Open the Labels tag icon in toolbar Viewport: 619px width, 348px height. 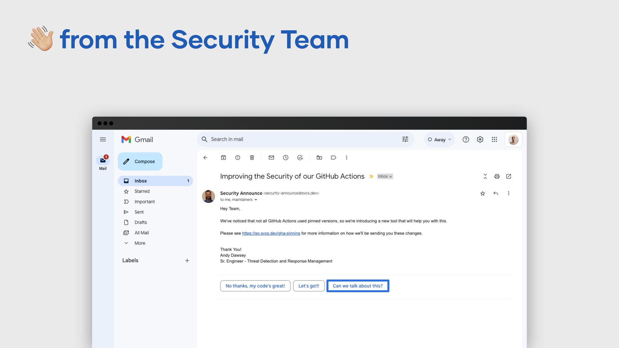pos(333,158)
